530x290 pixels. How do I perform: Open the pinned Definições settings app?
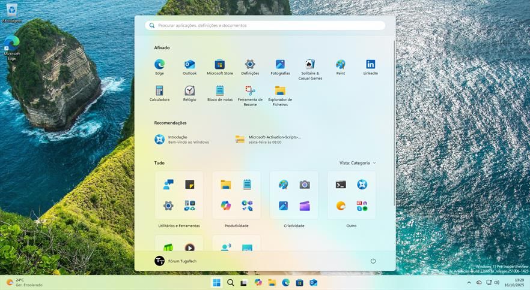250,67
